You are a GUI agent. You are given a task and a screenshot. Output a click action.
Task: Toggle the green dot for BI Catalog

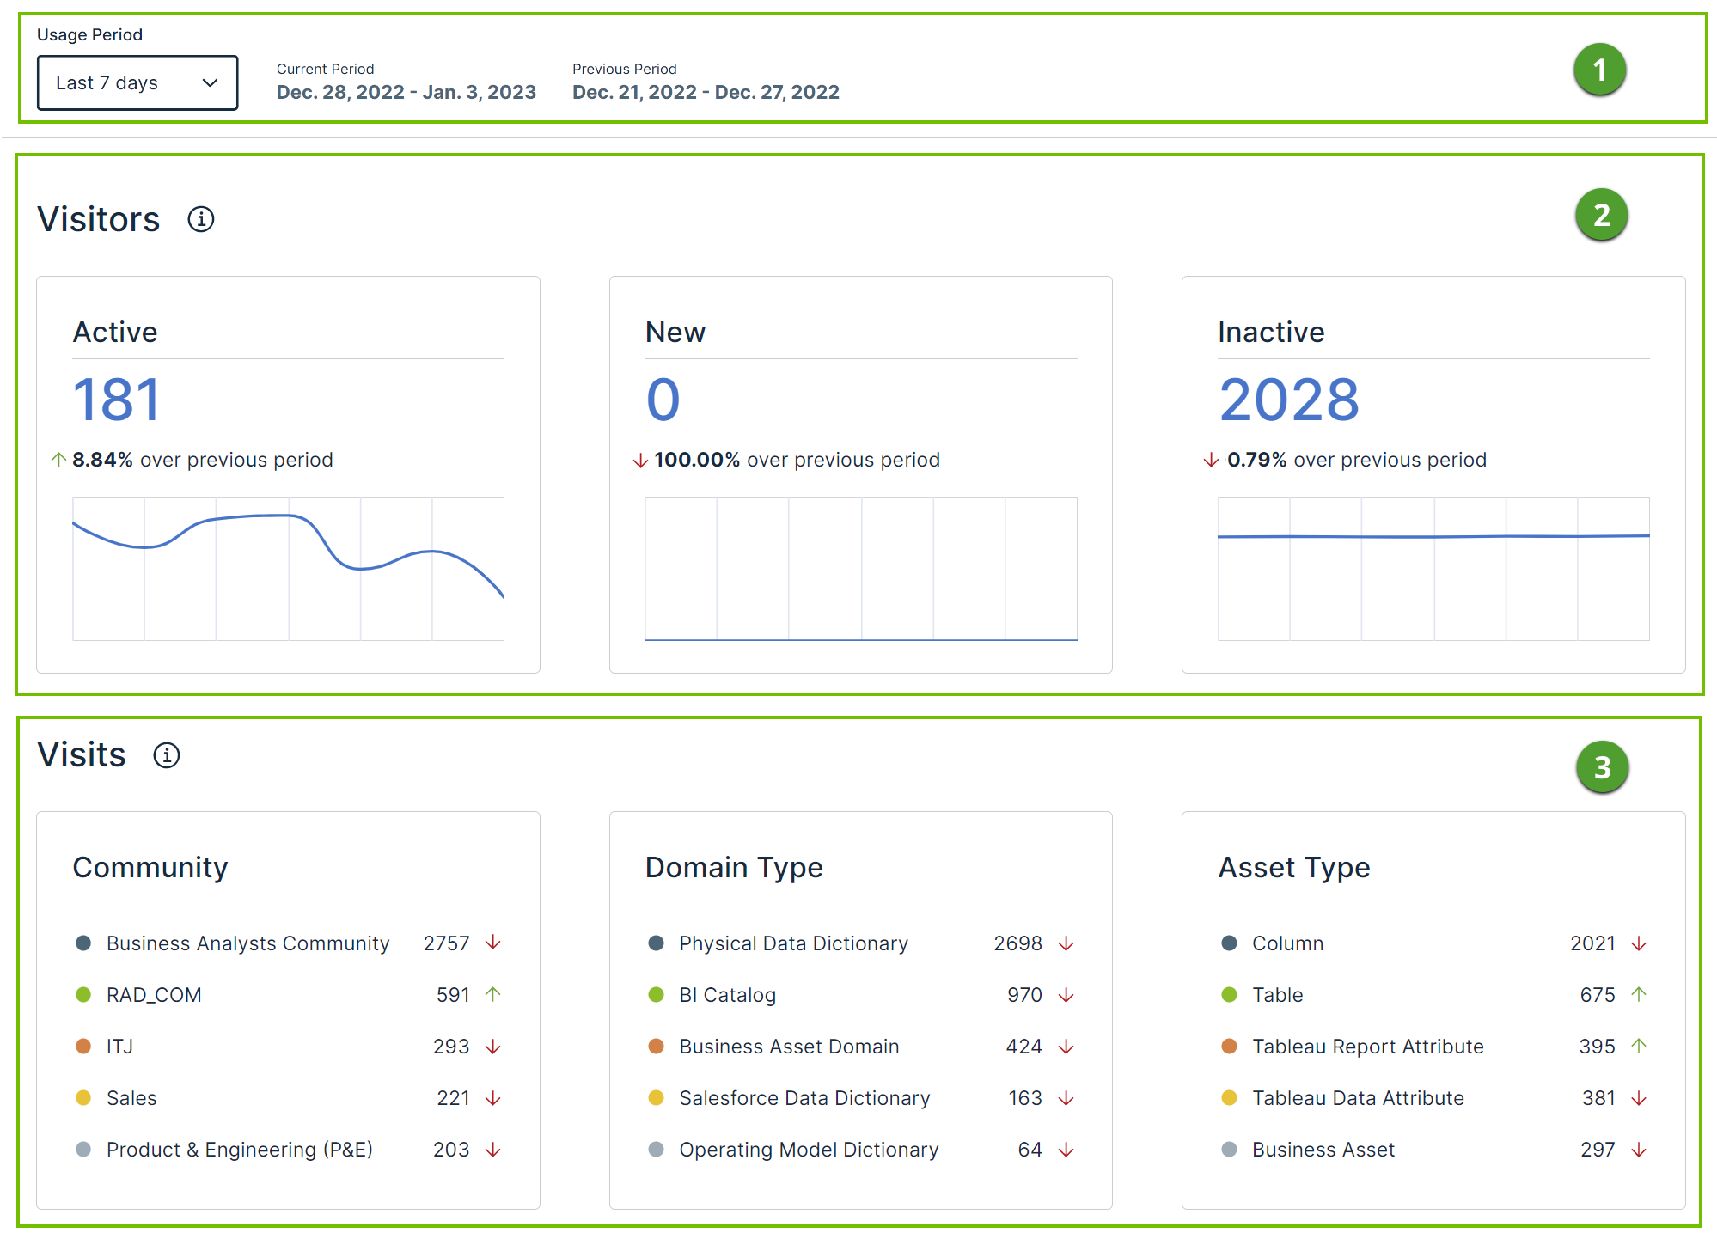click(x=656, y=994)
